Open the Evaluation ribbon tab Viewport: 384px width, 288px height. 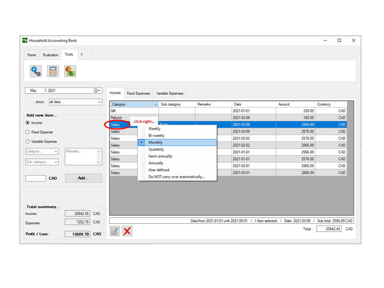coord(50,55)
